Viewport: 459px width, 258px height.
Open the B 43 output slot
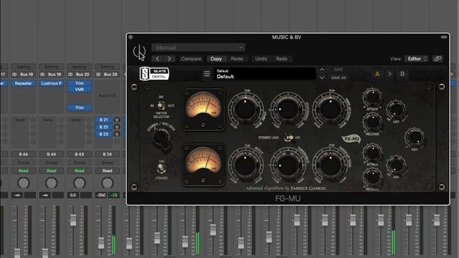(x=80, y=154)
